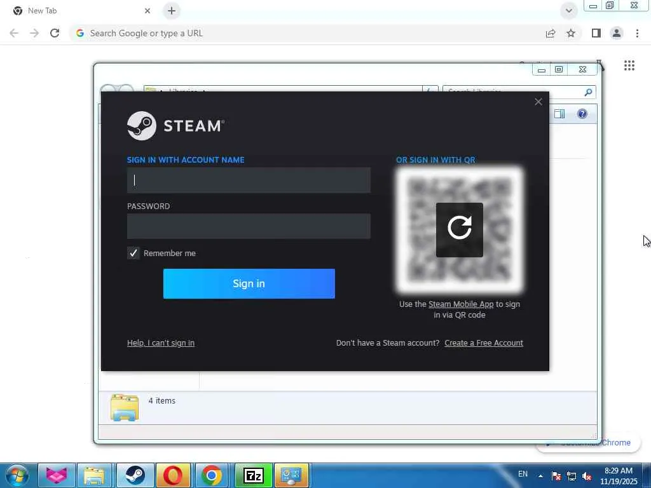Open the Windows Start menu
This screenshot has height=488, width=651.
point(17,475)
